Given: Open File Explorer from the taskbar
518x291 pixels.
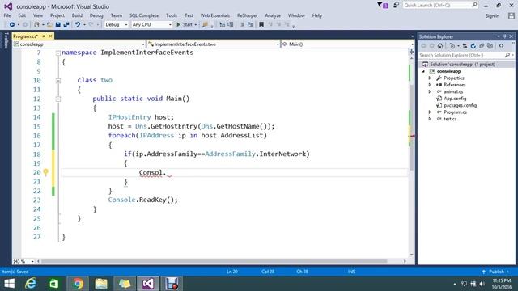Looking at the screenshot, I should (101, 284).
